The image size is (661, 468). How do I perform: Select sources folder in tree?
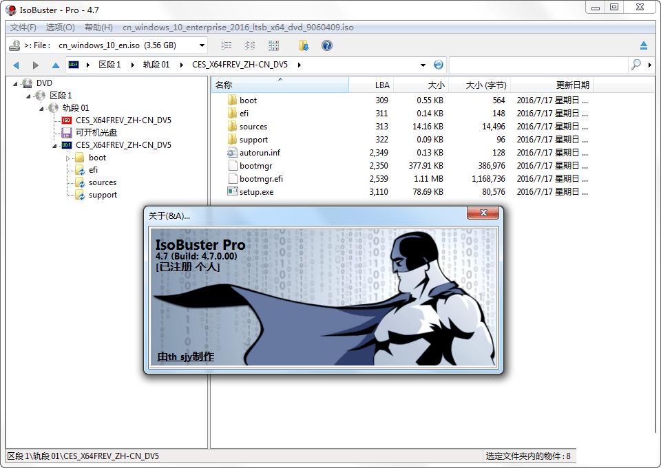pos(103,182)
